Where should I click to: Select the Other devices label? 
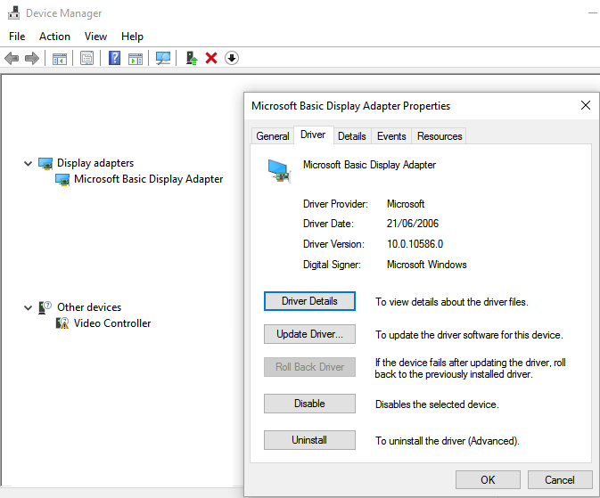89,307
